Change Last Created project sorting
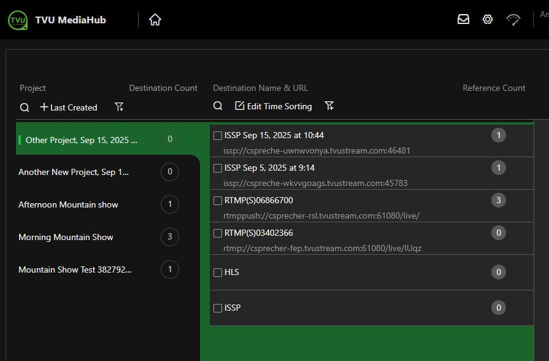The image size is (549, 361). tap(69, 107)
